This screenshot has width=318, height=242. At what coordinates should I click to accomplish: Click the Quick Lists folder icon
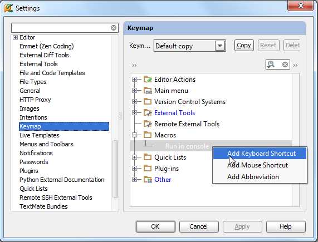click(148, 157)
